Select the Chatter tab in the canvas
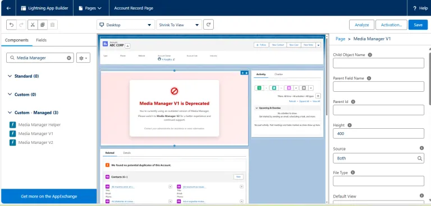 click(x=279, y=74)
